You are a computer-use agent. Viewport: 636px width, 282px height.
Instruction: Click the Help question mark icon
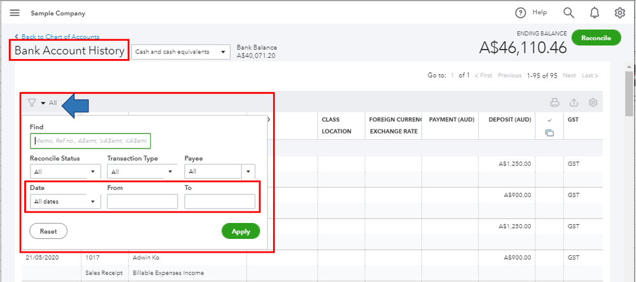point(521,13)
